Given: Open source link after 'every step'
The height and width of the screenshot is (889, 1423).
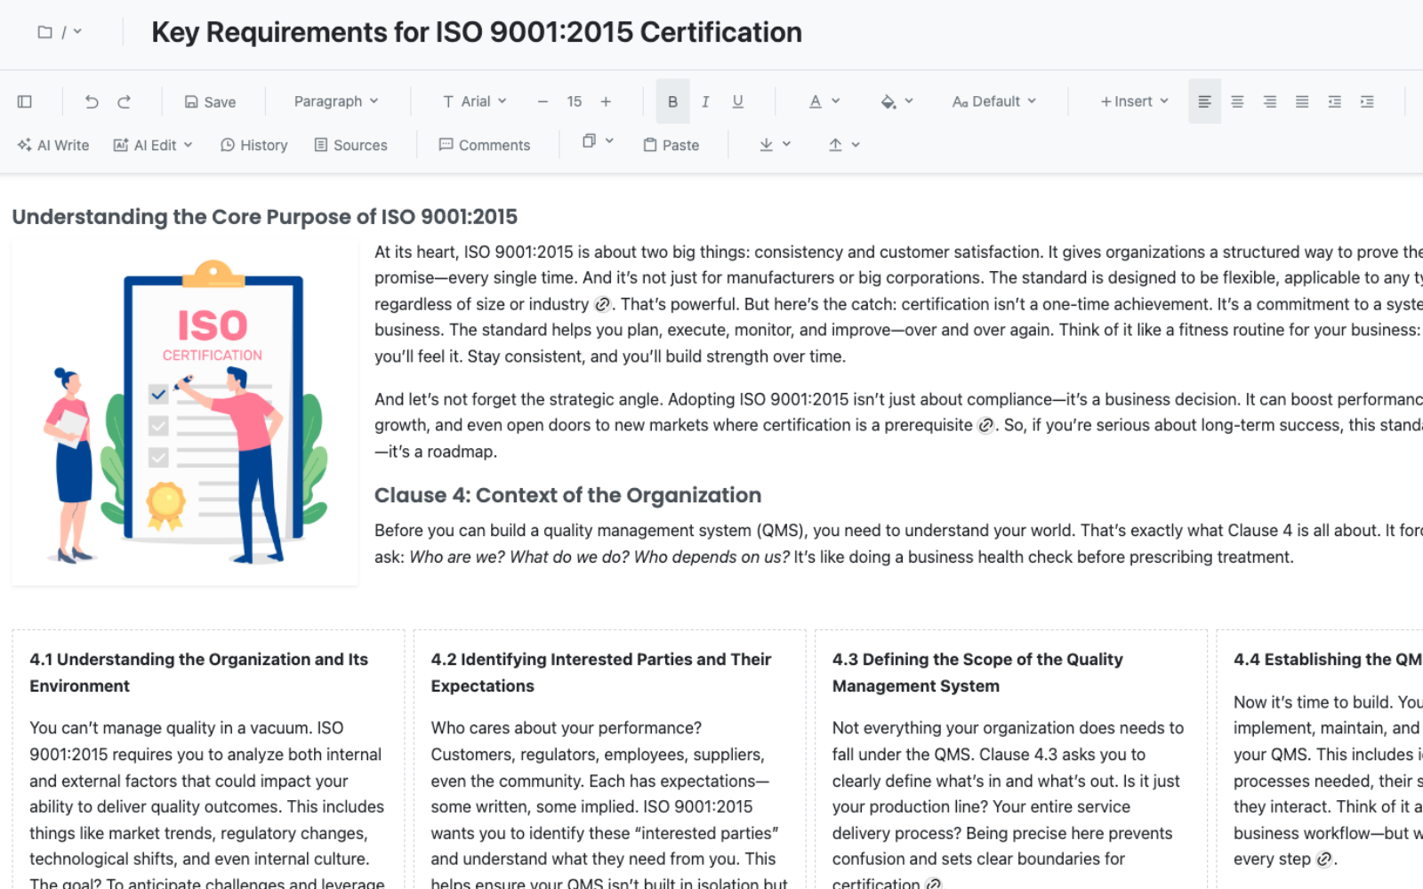Looking at the screenshot, I should tap(1324, 859).
